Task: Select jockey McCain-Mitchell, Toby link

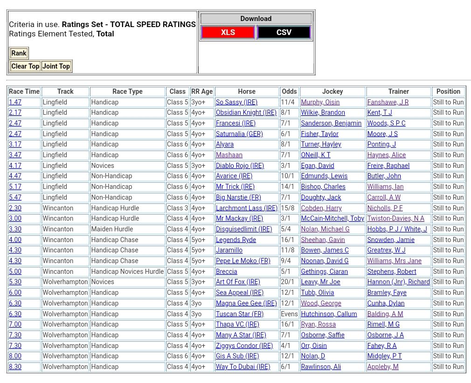Action: pyautogui.click(x=332, y=218)
